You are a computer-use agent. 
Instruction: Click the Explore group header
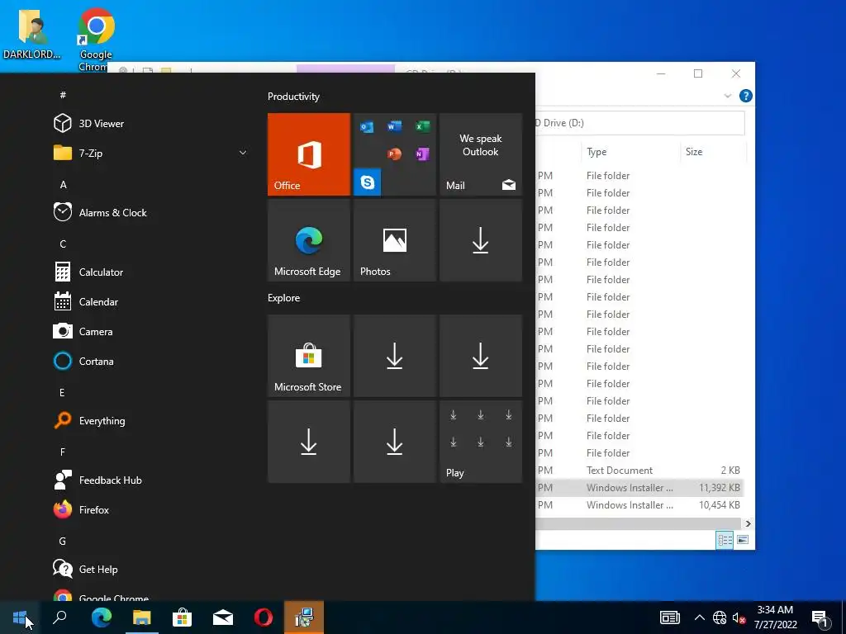click(284, 298)
